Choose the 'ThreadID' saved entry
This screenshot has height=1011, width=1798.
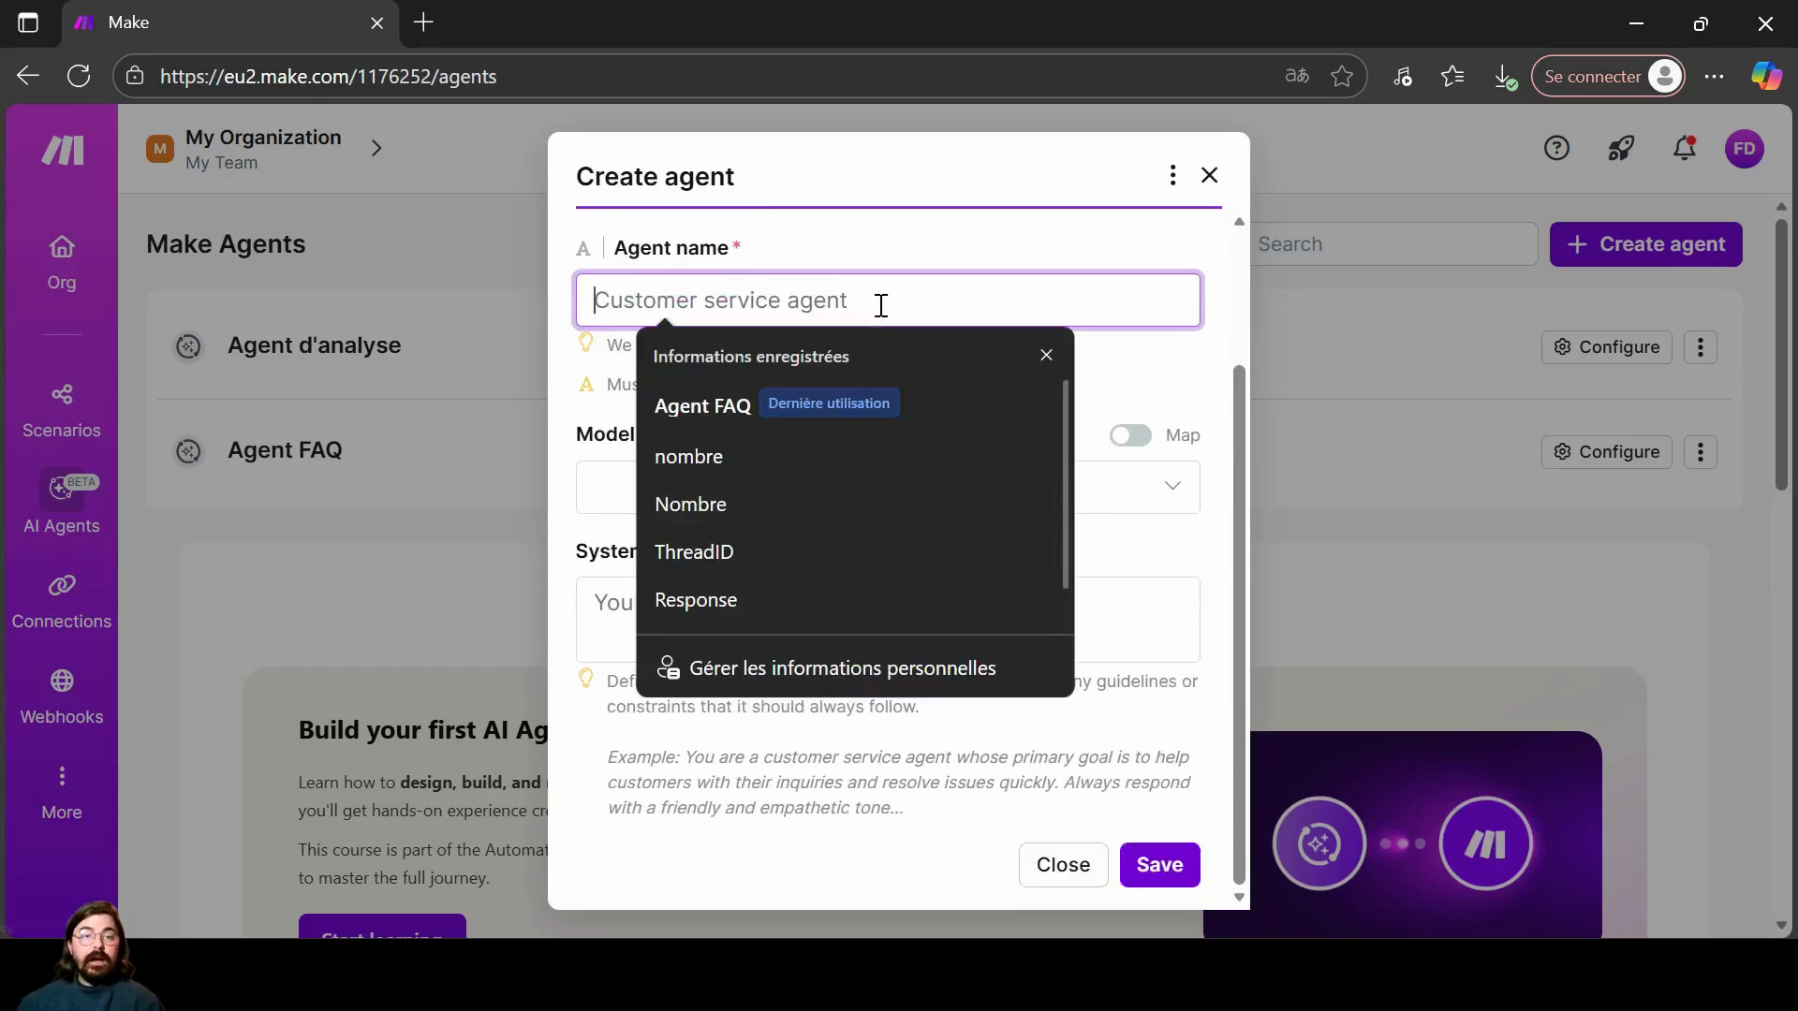click(694, 552)
